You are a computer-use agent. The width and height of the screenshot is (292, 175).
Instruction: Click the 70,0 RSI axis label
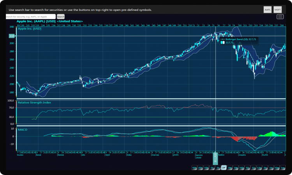point(12,108)
